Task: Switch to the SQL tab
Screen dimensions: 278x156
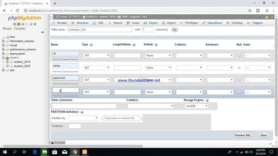Action: click(x=99, y=23)
